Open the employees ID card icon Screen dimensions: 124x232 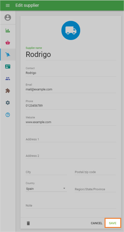coord(8,67)
